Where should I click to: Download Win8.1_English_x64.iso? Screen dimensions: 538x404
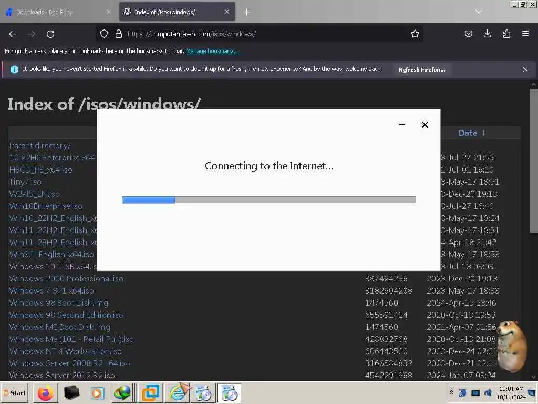pos(51,255)
